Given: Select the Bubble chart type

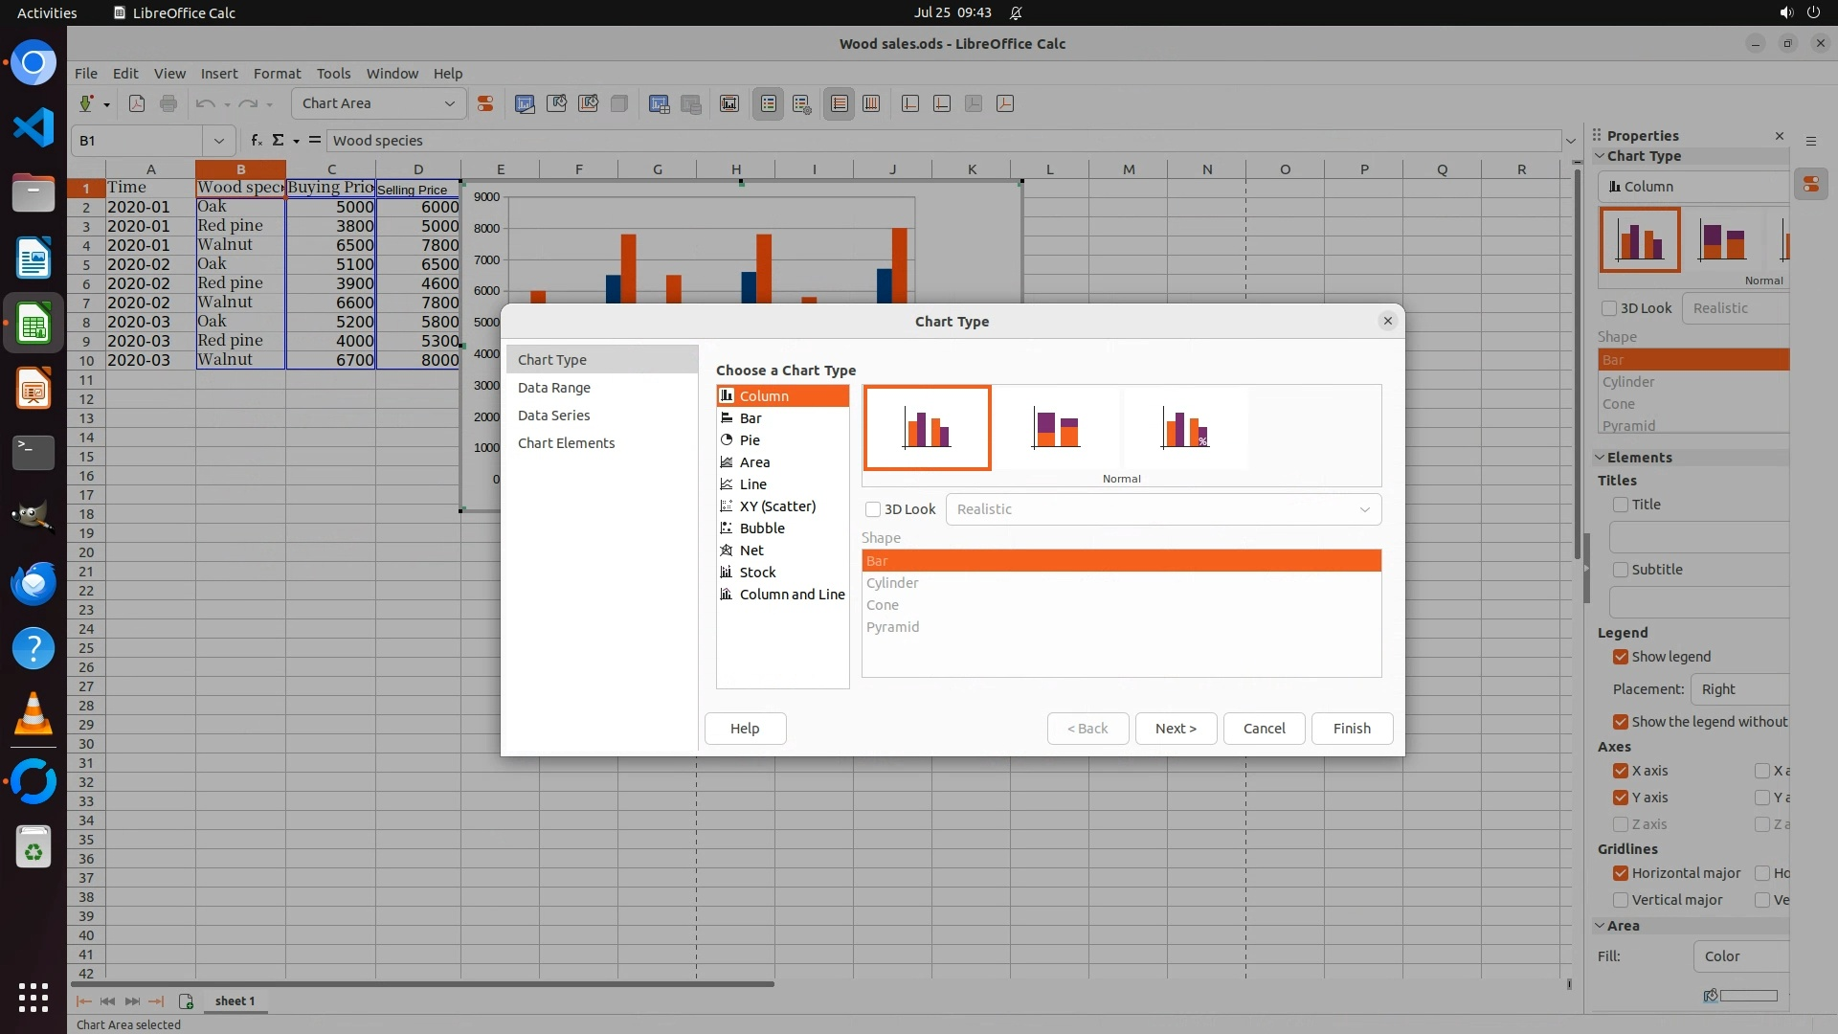Looking at the screenshot, I should (762, 528).
